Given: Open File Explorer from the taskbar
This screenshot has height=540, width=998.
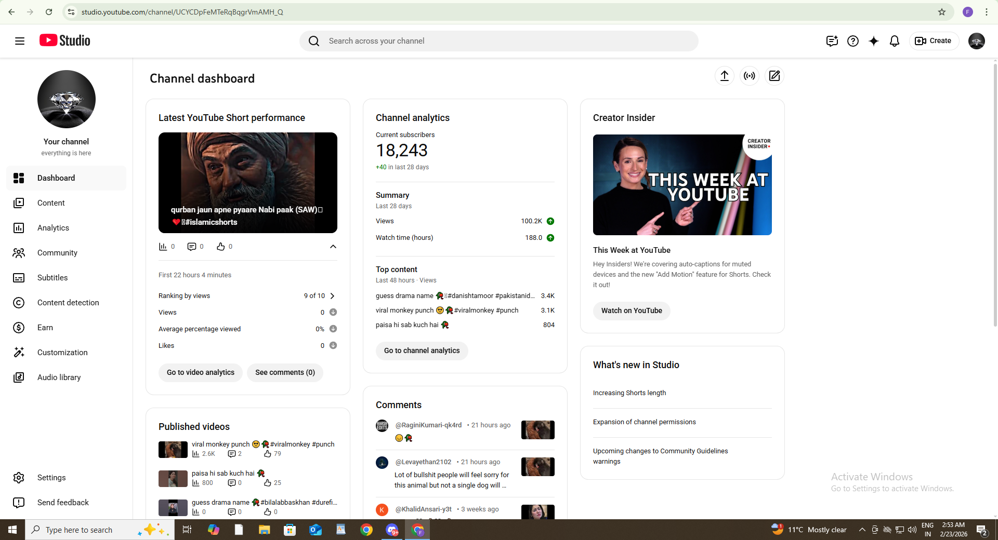Looking at the screenshot, I should click(264, 530).
